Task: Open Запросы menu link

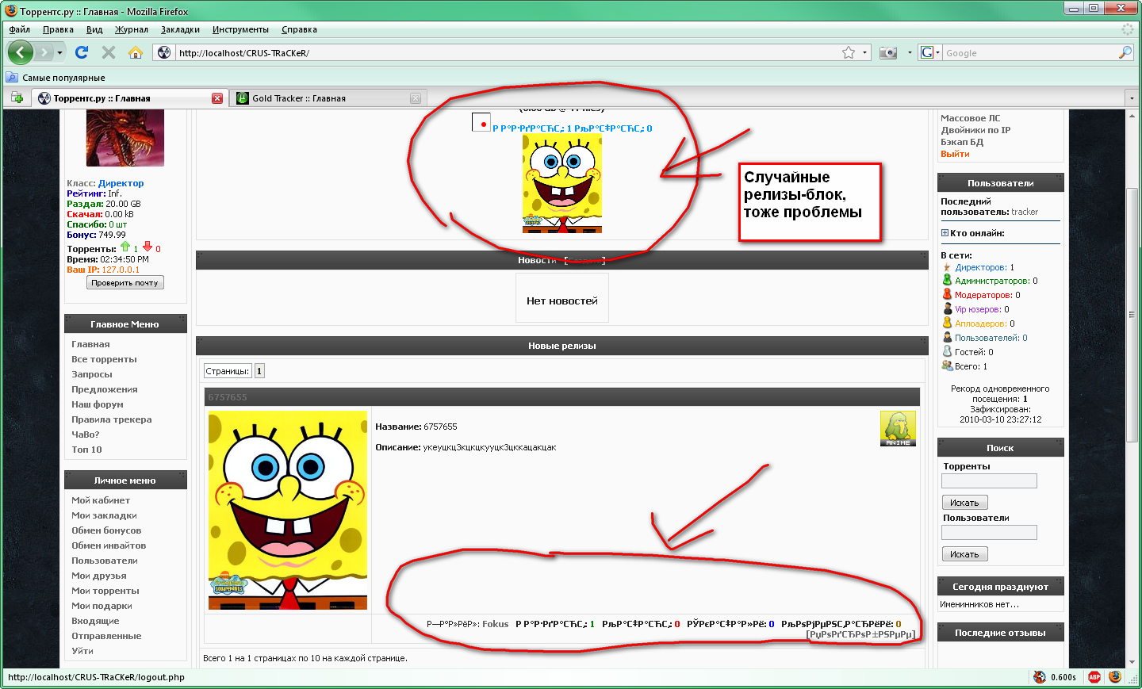Action: 92,374
